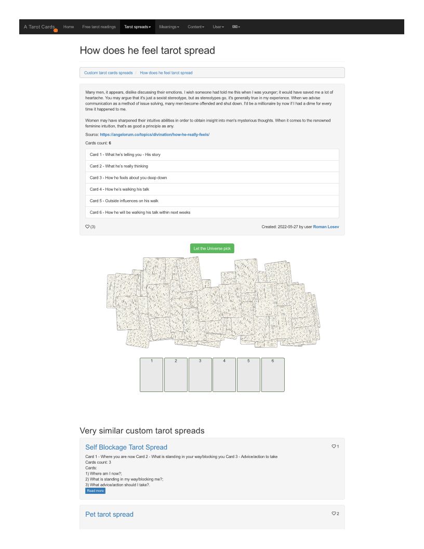The width and height of the screenshot is (424, 549).
Task: Click the A Tarot Cards brand logo
Action: point(39,27)
